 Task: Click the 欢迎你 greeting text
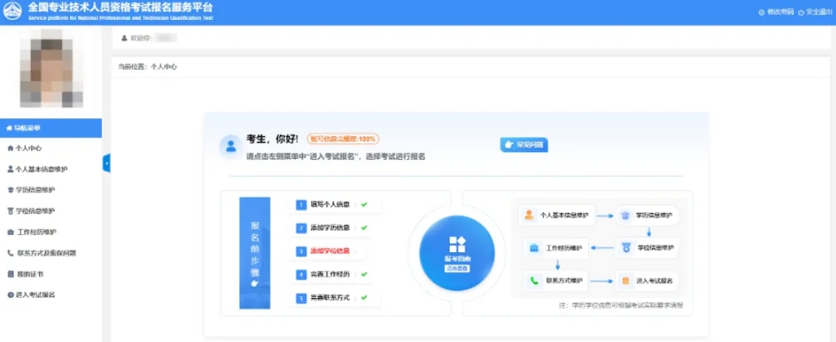142,38
